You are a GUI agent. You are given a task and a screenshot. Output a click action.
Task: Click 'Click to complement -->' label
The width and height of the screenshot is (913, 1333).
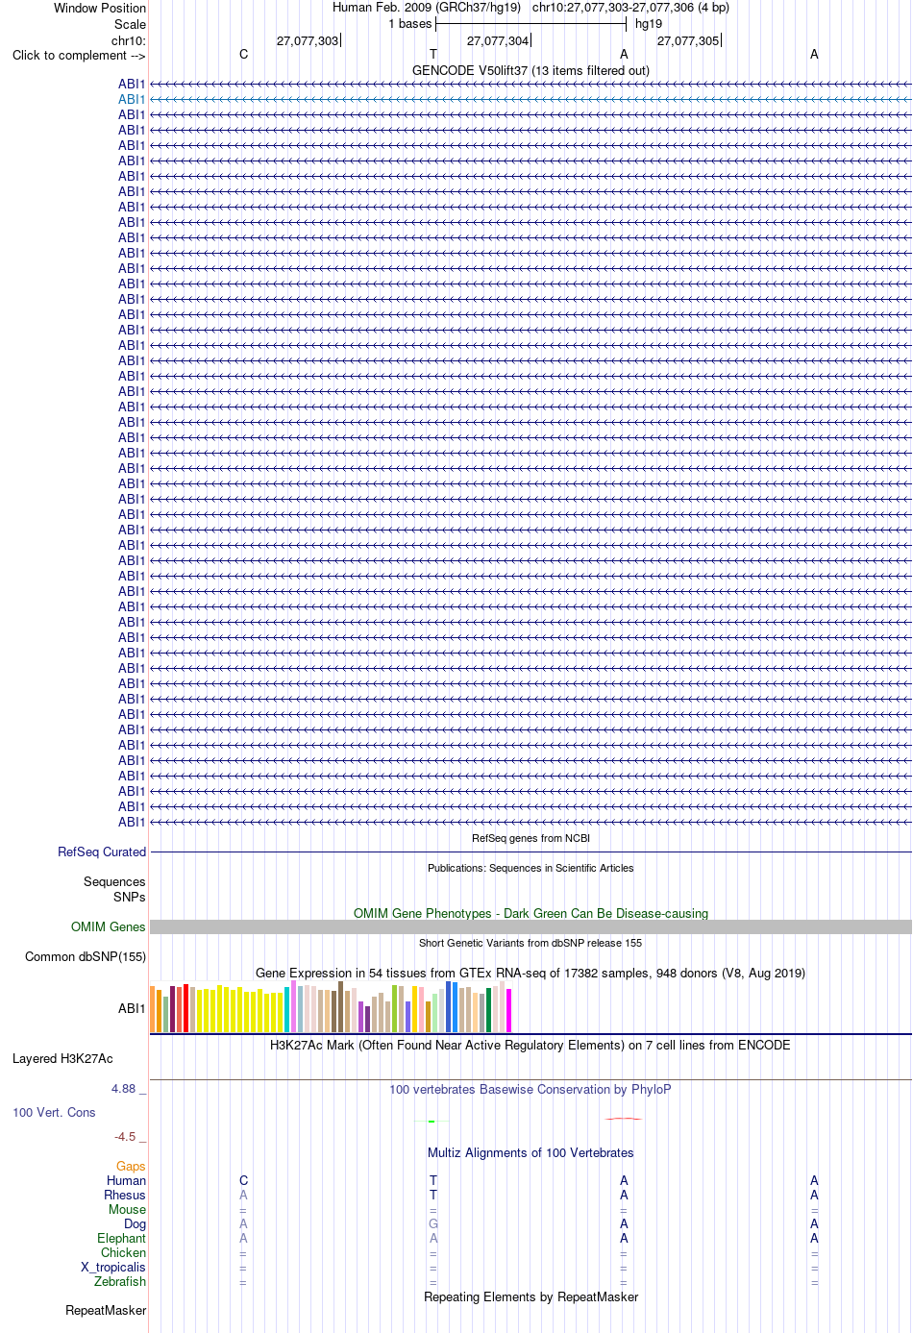(79, 55)
